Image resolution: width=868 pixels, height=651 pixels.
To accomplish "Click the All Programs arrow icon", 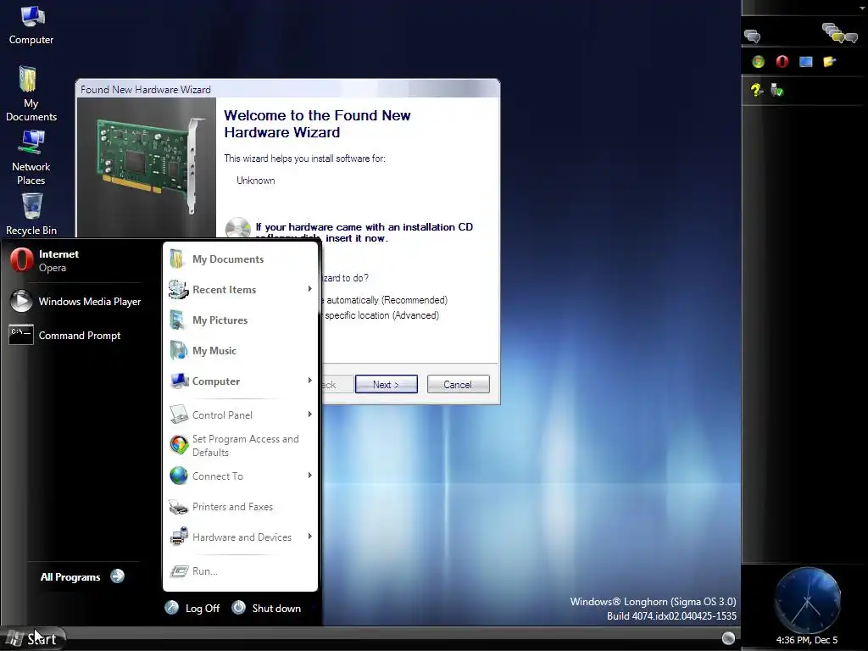I will 117,576.
